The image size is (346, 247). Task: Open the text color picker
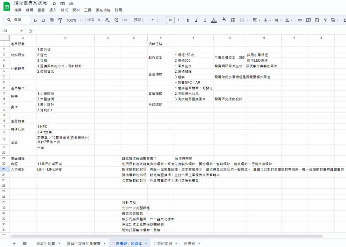tap(214, 20)
